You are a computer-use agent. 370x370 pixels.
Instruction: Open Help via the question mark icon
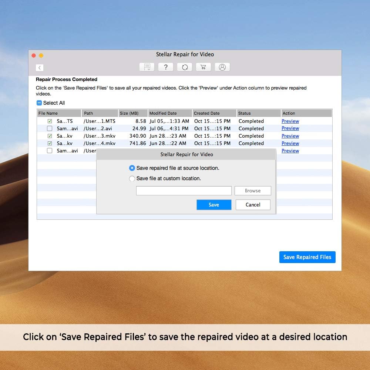[166, 67]
